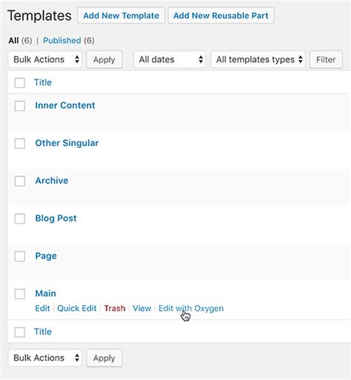
Task: Check the Main template checkbox
Action: point(20,294)
